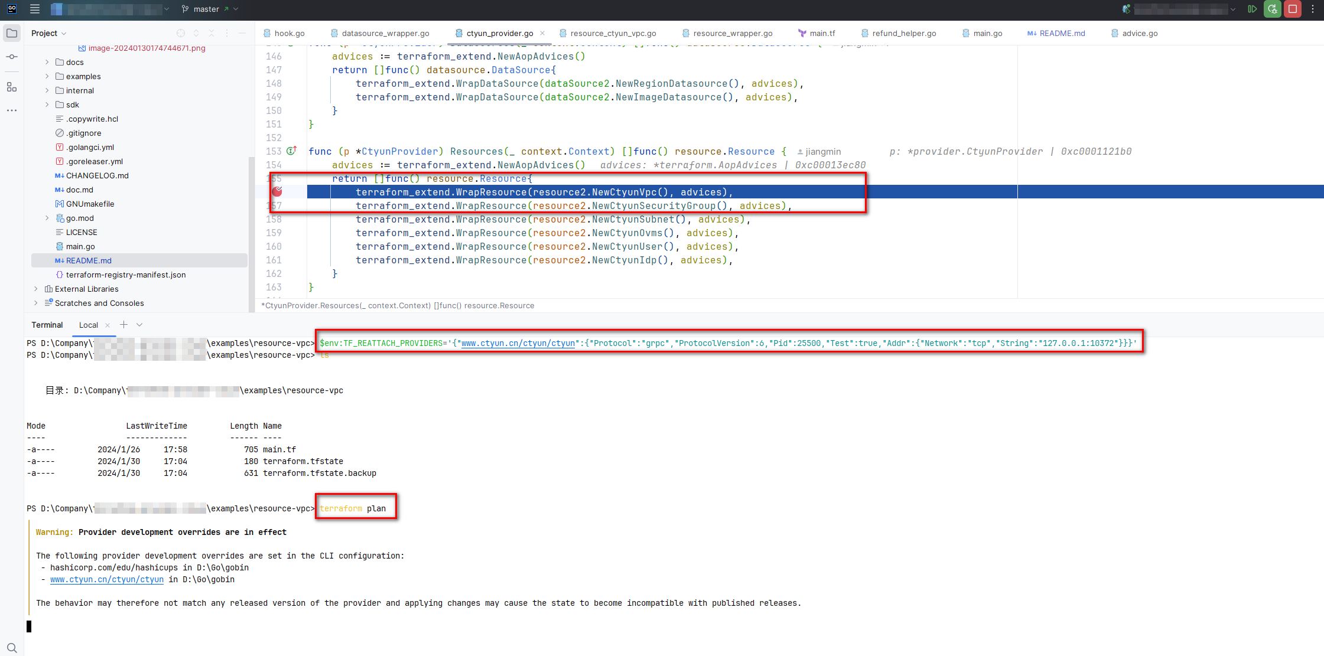Show more tool windows ellipsis
This screenshot has width=1324, height=656.
[12, 110]
